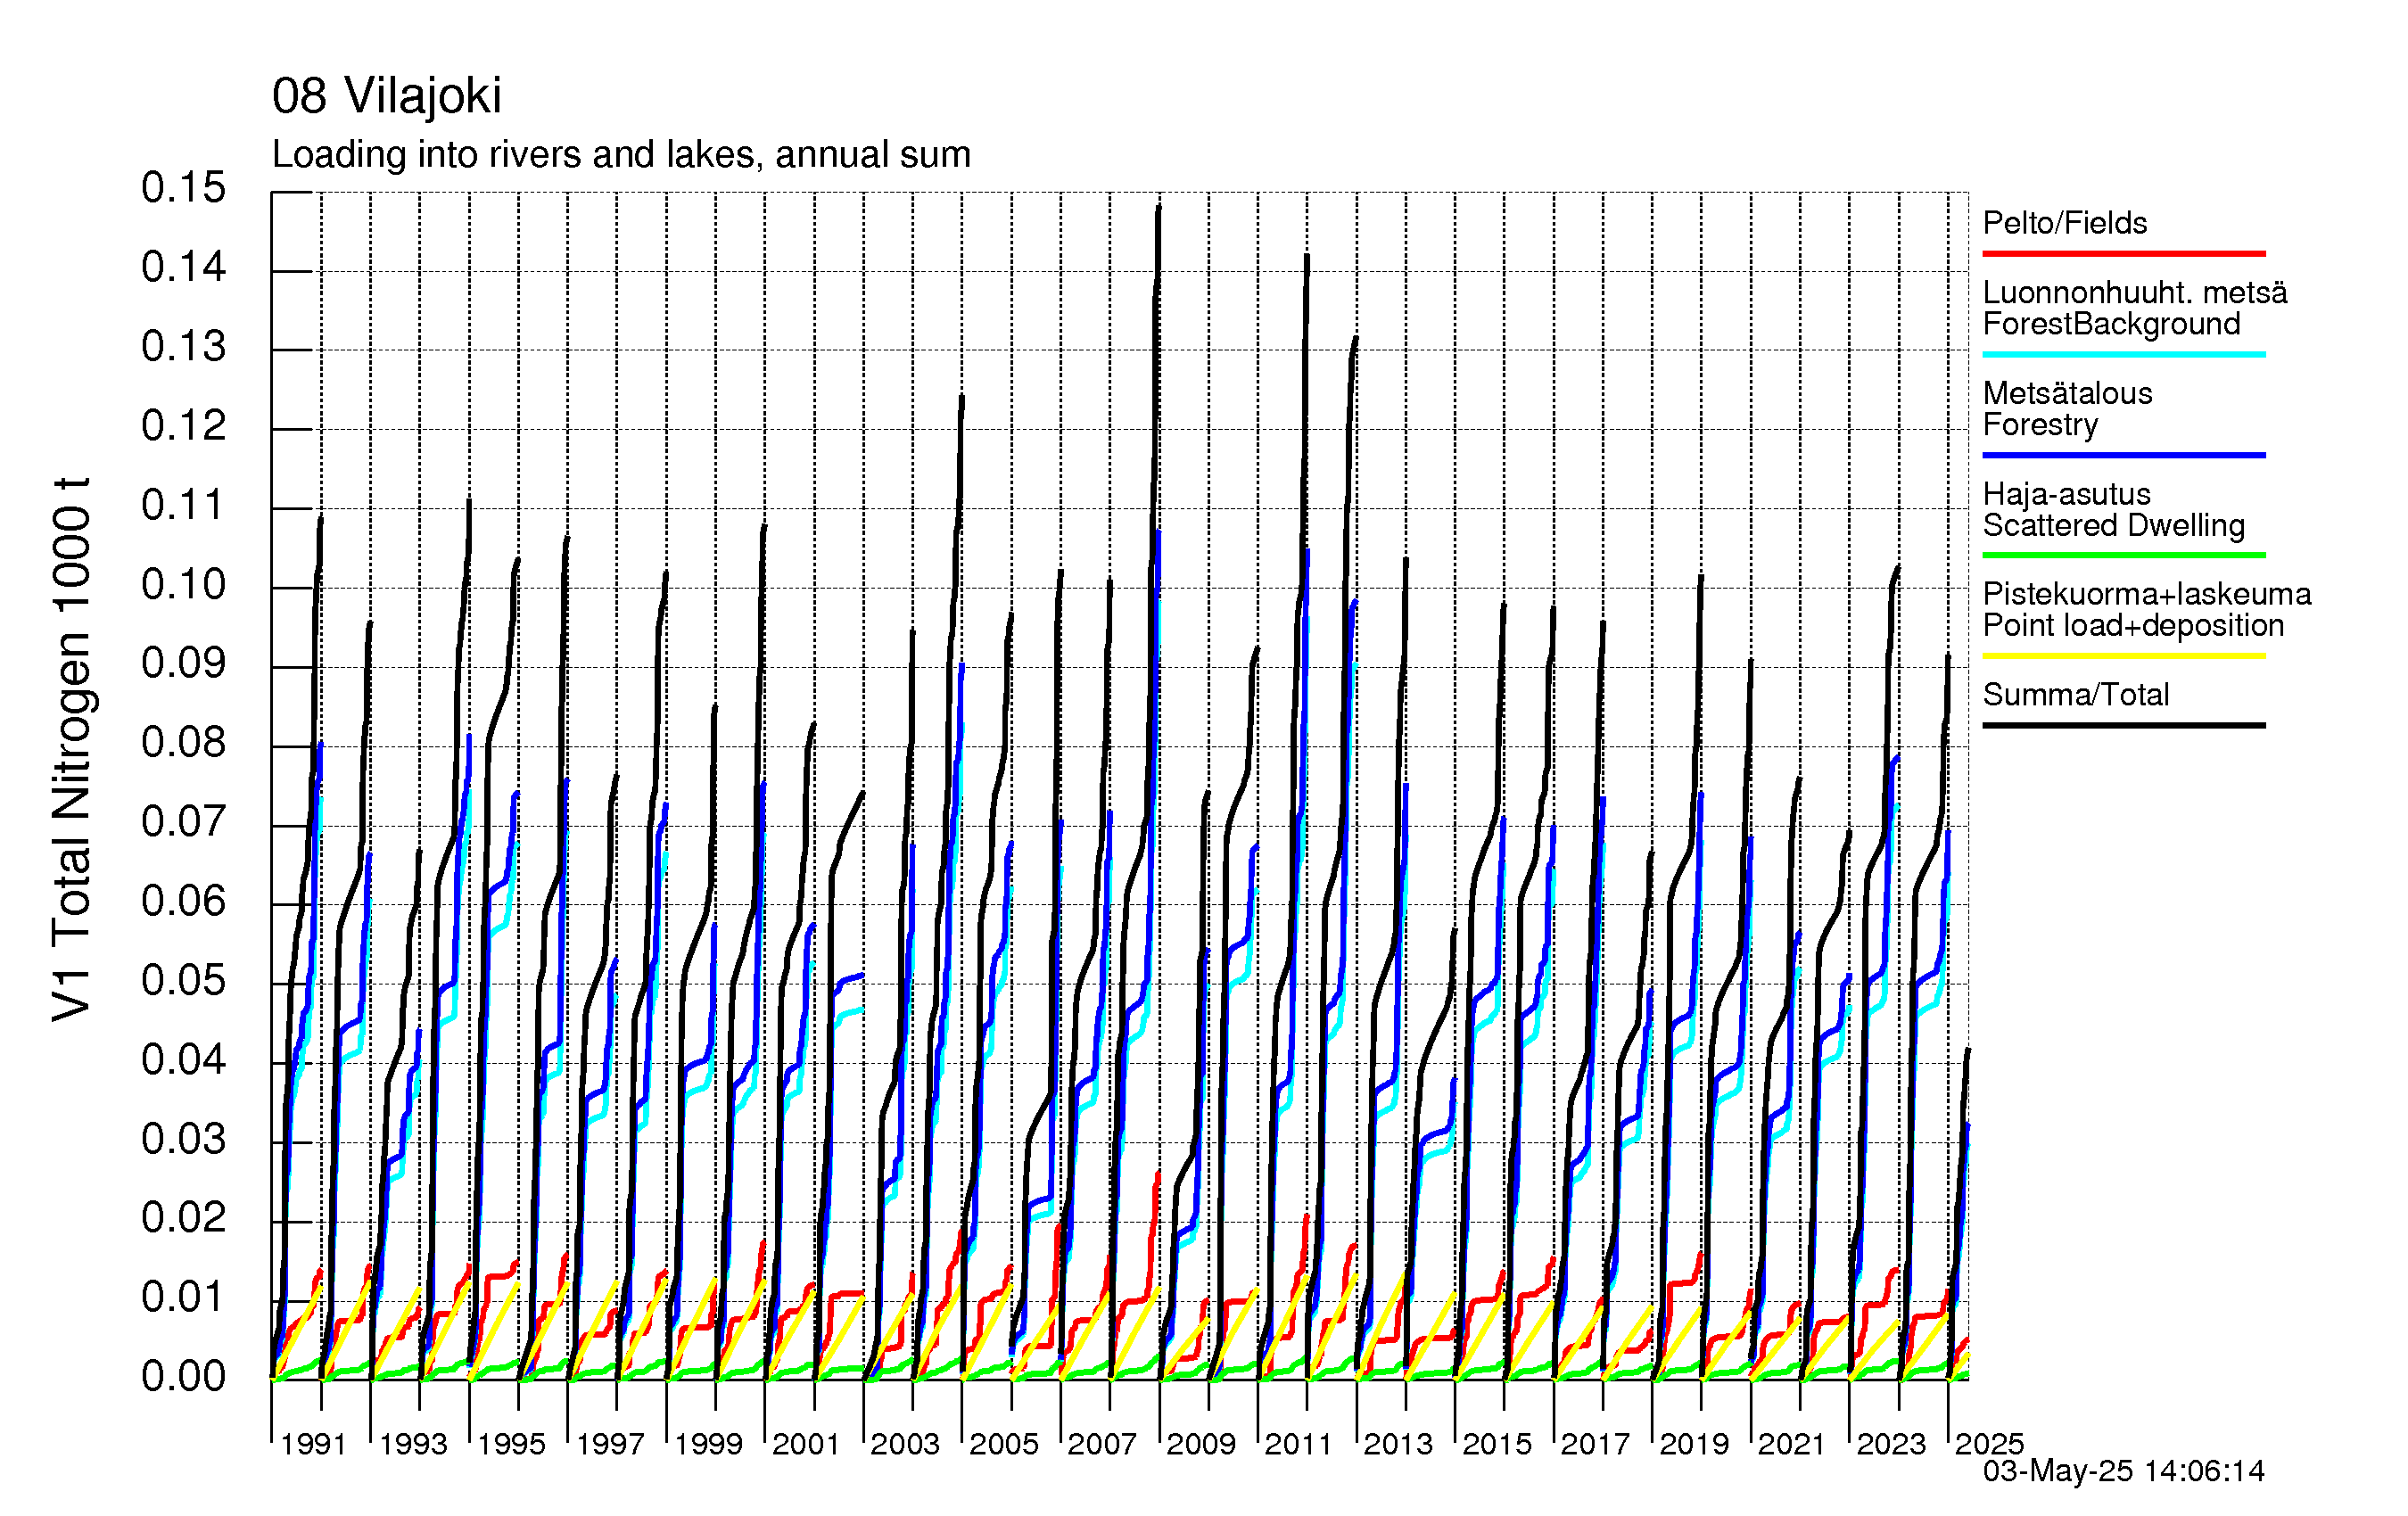Select the 'Pistekuorma+laskeuma' legend label

click(2147, 594)
